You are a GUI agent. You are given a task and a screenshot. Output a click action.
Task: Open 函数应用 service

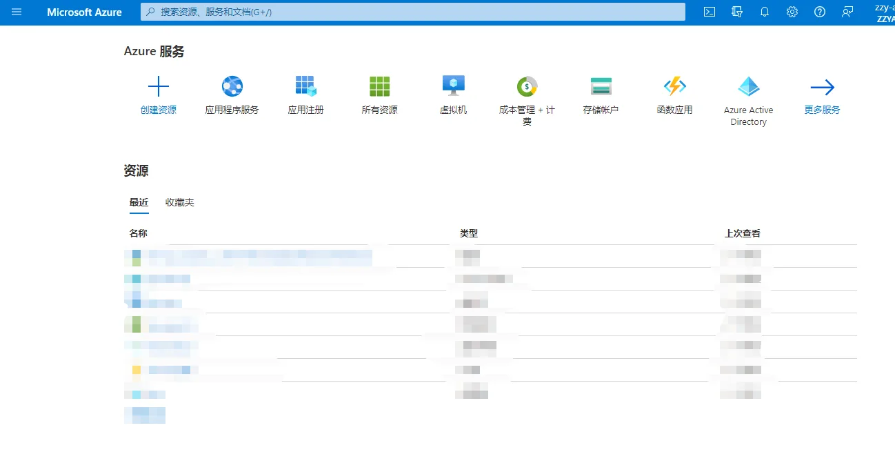tap(674, 86)
